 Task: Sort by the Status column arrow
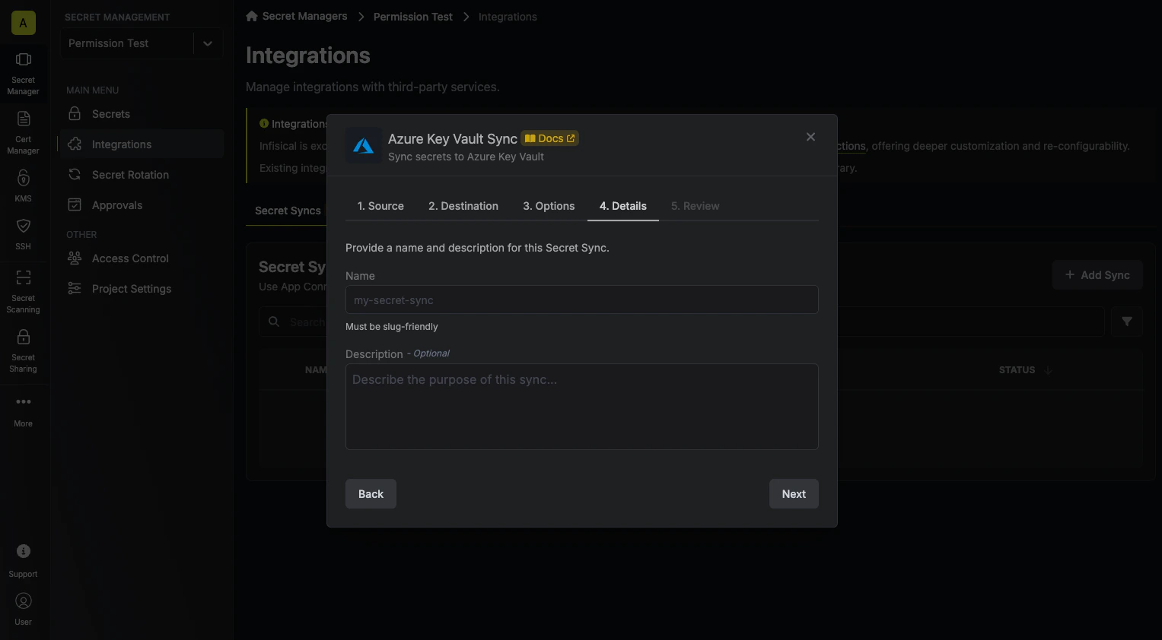tap(1048, 370)
